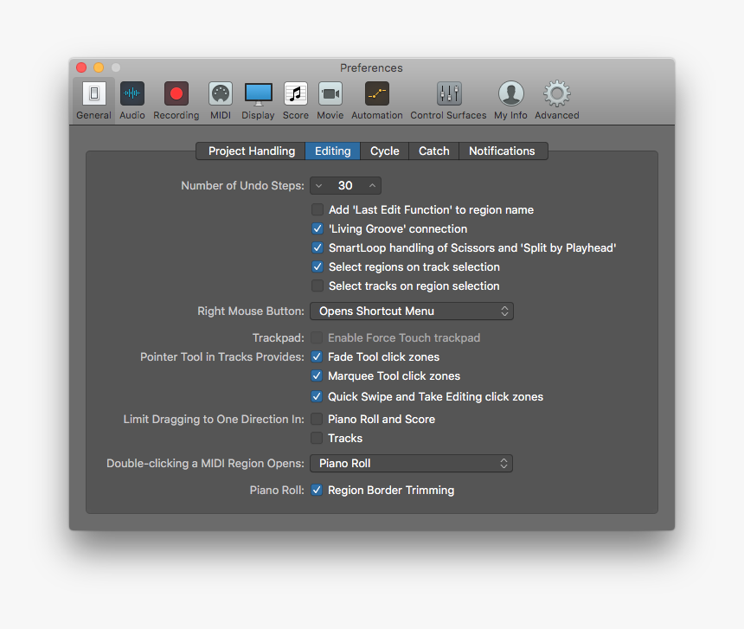Select the Score preferences icon
The width and height of the screenshot is (744, 629).
(295, 95)
